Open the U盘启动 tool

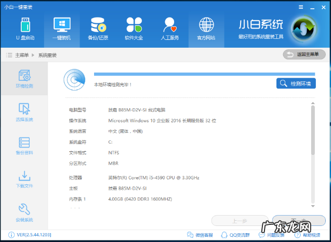tap(25, 29)
